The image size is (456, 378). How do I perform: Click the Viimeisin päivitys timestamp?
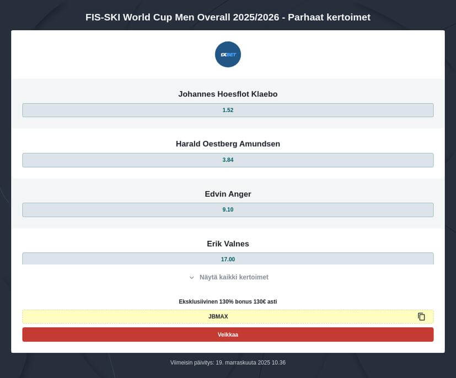(x=228, y=363)
